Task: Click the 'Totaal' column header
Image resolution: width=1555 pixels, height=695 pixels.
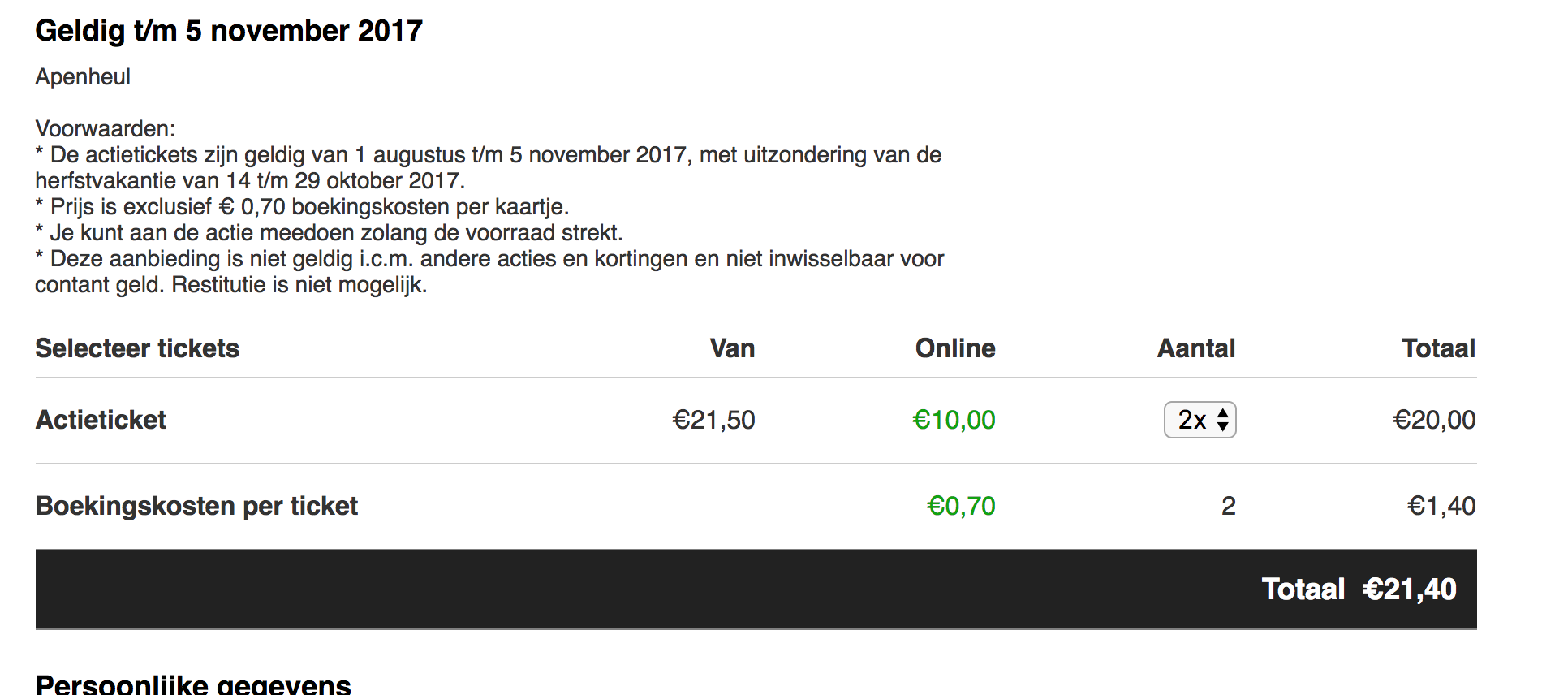Action: (1438, 348)
